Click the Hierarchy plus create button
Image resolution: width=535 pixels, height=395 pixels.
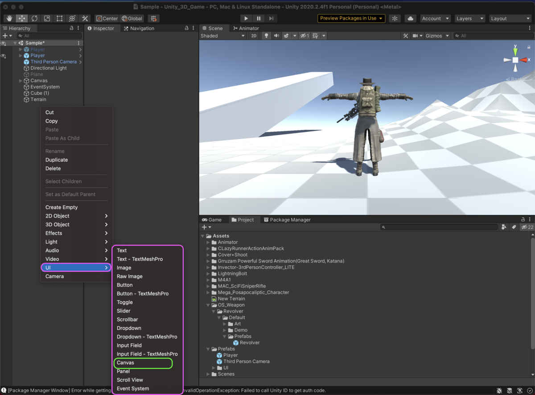[x=7, y=36]
